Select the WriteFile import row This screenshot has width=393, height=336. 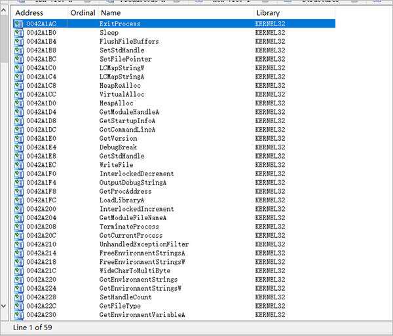tap(116, 165)
